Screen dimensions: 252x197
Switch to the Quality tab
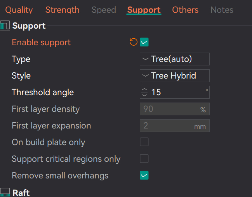click(x=19, y=10)
